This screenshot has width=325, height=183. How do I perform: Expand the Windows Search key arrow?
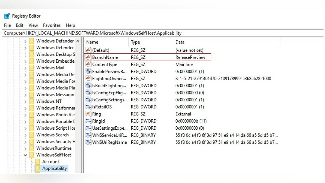25,135
